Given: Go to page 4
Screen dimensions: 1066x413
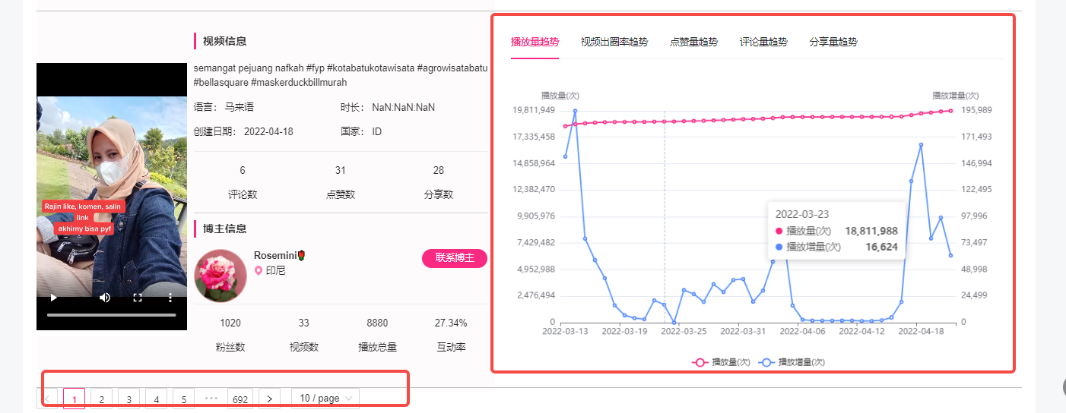Looking at the screenshot, I should click(156, 399).
